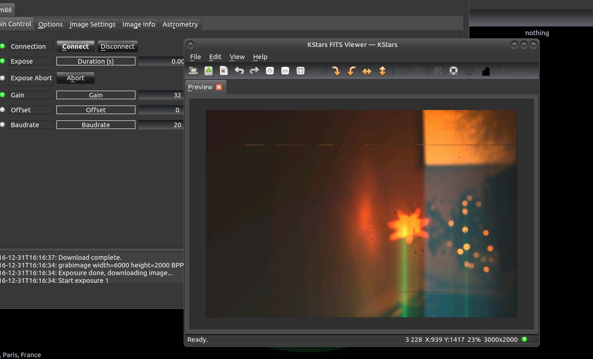Click the Connection property label
The width and height of the screenshot is (593, 359).
pos(31,46)
